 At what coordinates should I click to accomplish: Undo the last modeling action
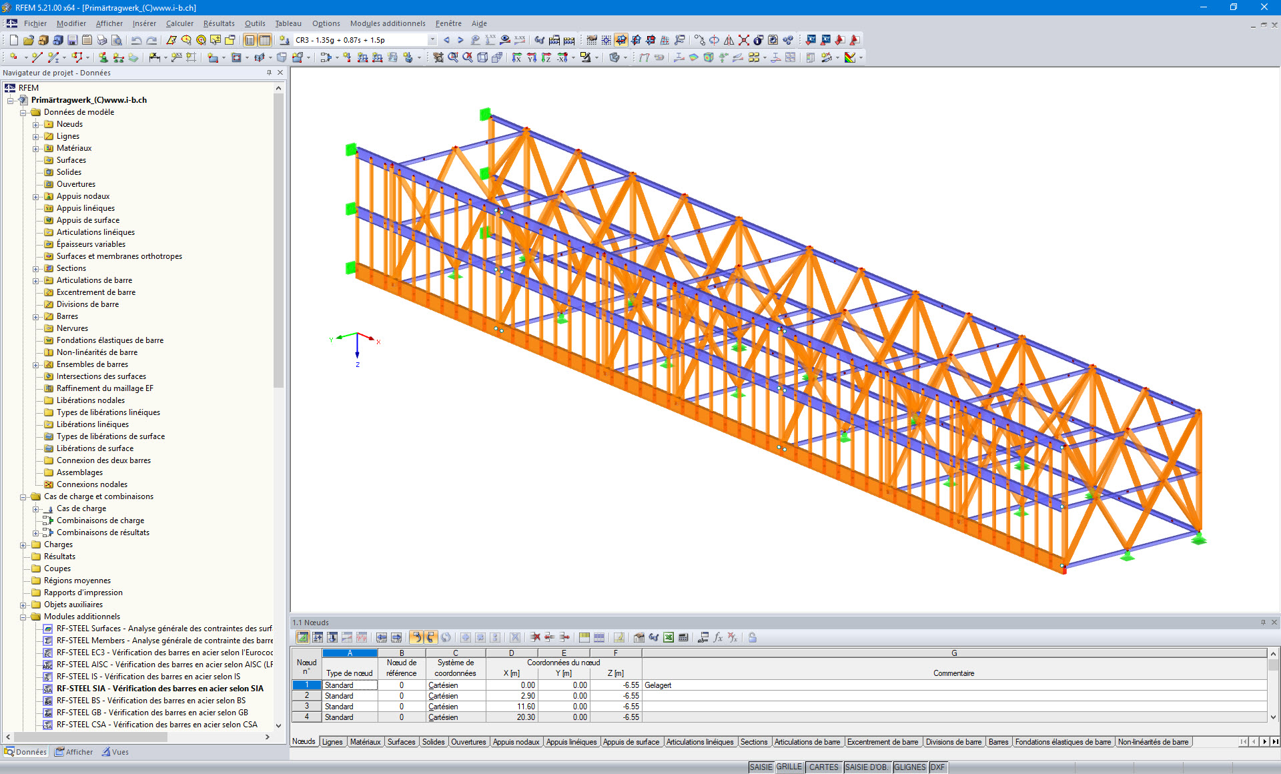137,39
